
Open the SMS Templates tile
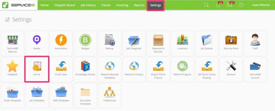(61, 95)
